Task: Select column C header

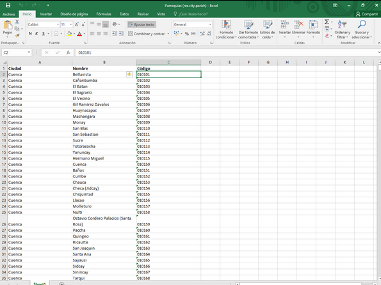Action: pyautogui.click(x=168, y=62)
